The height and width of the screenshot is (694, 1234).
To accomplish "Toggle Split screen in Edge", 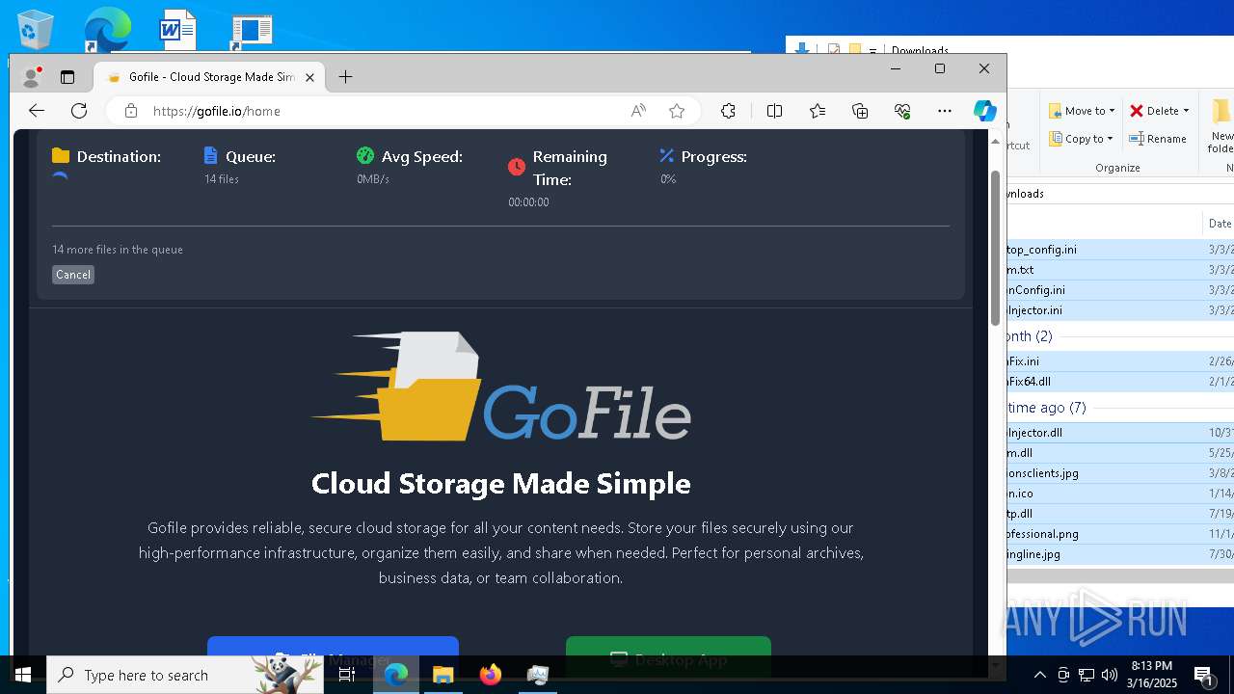I will click(774, 111).
